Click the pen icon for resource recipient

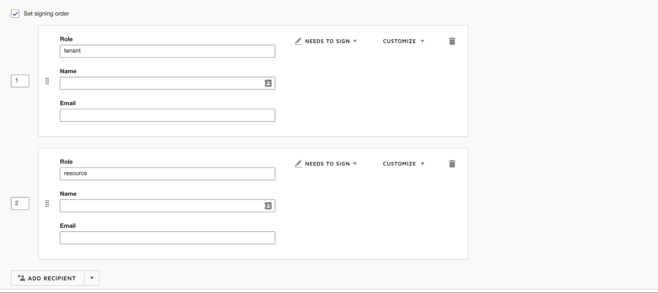coord(298,164)
